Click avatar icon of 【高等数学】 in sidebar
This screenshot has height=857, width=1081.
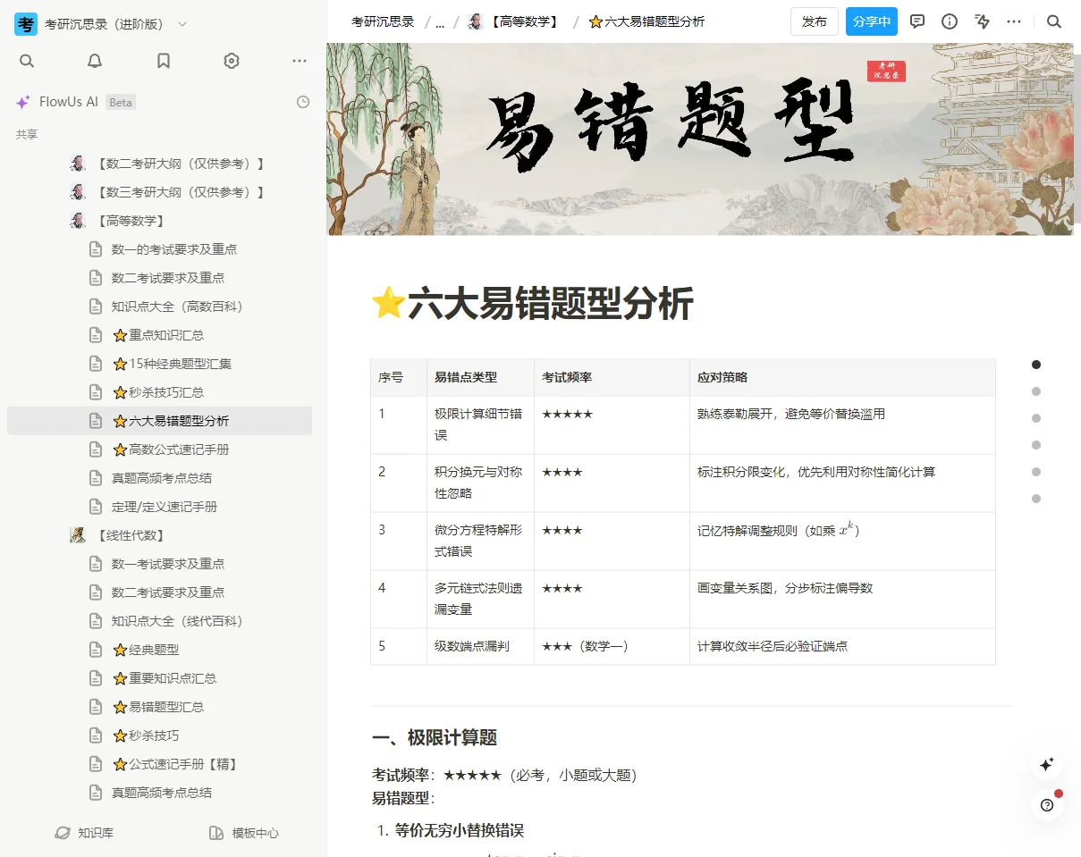(79, 221)
